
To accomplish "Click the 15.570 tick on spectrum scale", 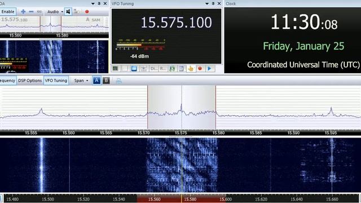I will (143, 133).
